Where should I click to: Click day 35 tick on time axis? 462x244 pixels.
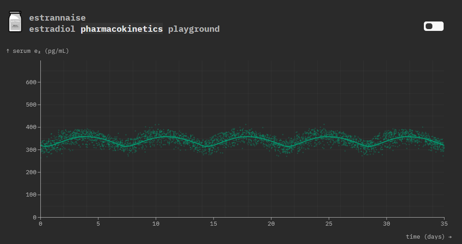[x=444, y=223]
